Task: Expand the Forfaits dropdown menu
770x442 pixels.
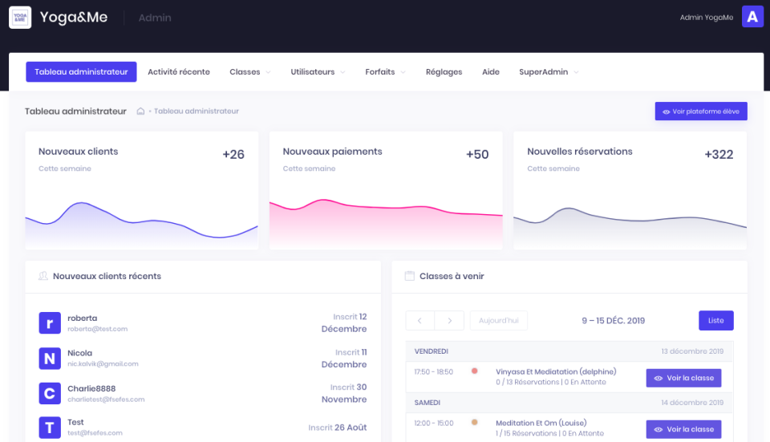Action: [x=385, y=71]
